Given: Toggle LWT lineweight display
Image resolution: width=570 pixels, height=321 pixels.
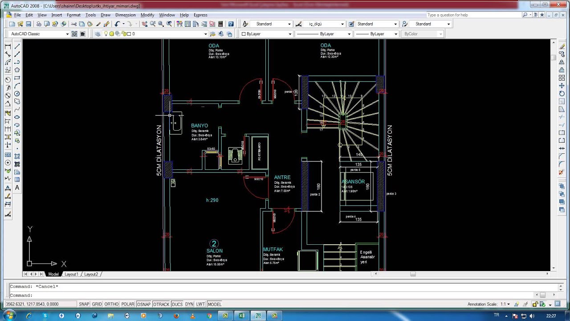Looking at the screenshot, I should [200, 304].
